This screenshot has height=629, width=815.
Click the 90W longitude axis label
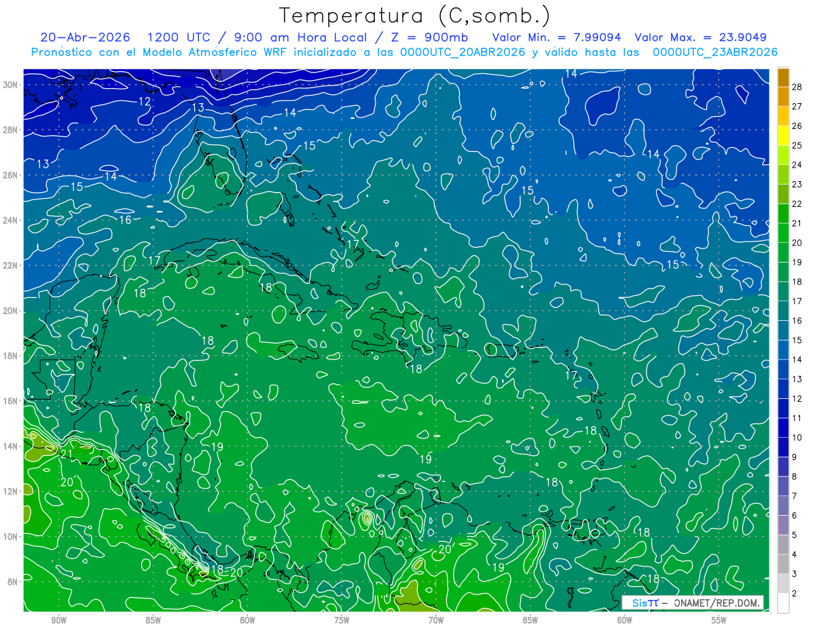tap(58, 620)
